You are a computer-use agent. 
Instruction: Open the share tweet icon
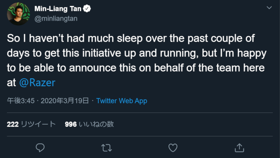pos(239,147)
